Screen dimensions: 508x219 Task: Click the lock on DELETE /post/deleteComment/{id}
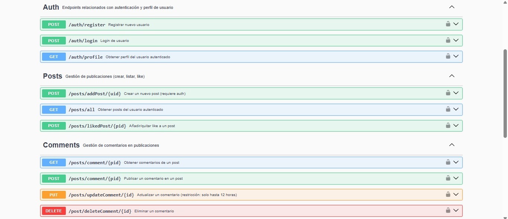[x=448, y=210]
